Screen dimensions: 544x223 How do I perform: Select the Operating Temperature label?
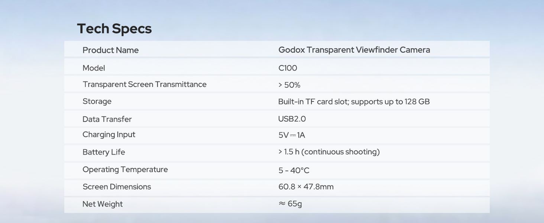tap(125, 169)
